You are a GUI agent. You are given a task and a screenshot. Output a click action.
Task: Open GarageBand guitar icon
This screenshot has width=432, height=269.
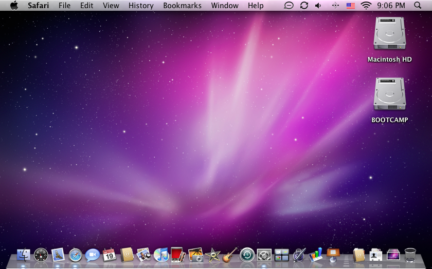(x=230, y=255)
